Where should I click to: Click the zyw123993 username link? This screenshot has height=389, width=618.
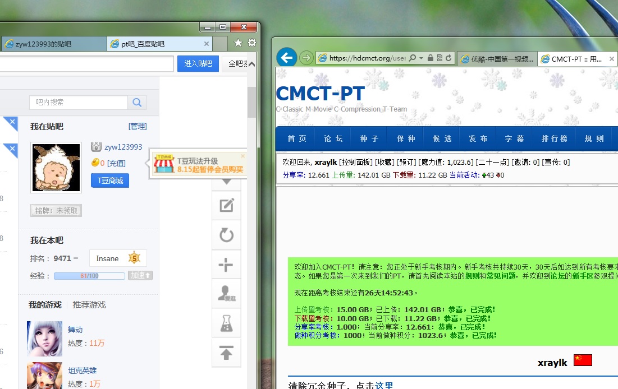123,147
